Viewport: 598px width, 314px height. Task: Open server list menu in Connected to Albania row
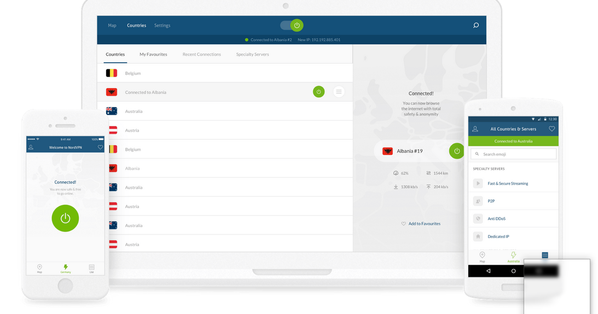coord(339,92)
